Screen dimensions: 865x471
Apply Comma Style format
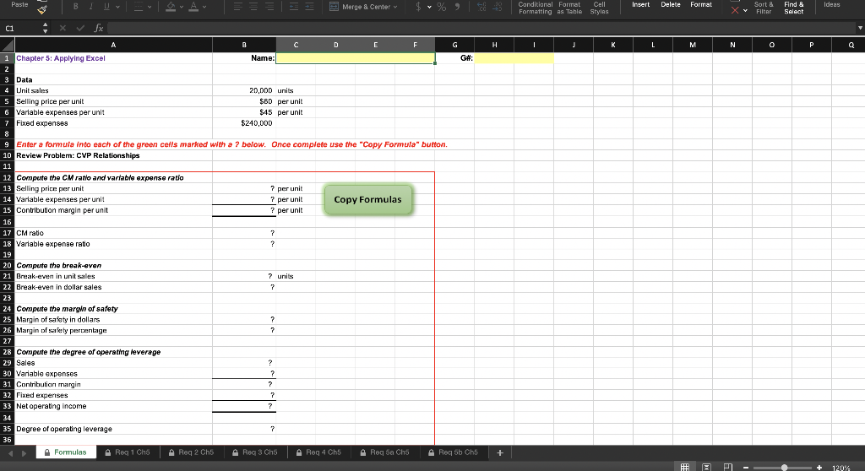click(x=457, y=7)
